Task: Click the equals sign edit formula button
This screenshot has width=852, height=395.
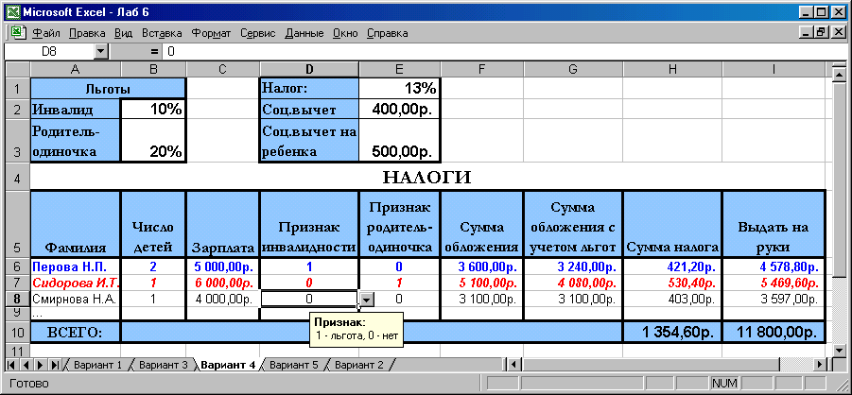Action: click(154, 52)
